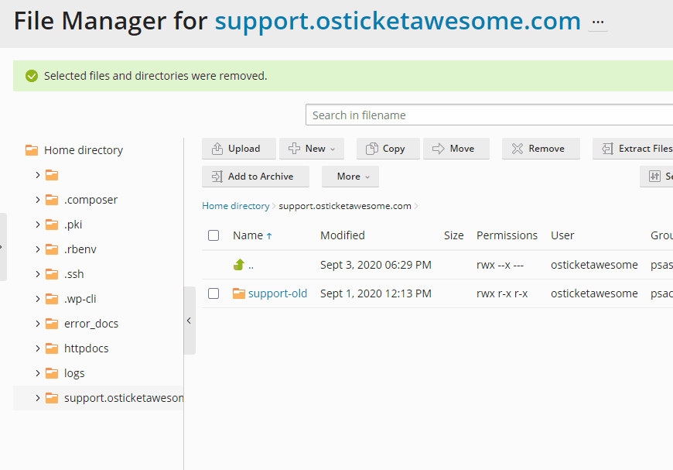Click the Copy button
The image size is (673, 470).
coord(388,149)
